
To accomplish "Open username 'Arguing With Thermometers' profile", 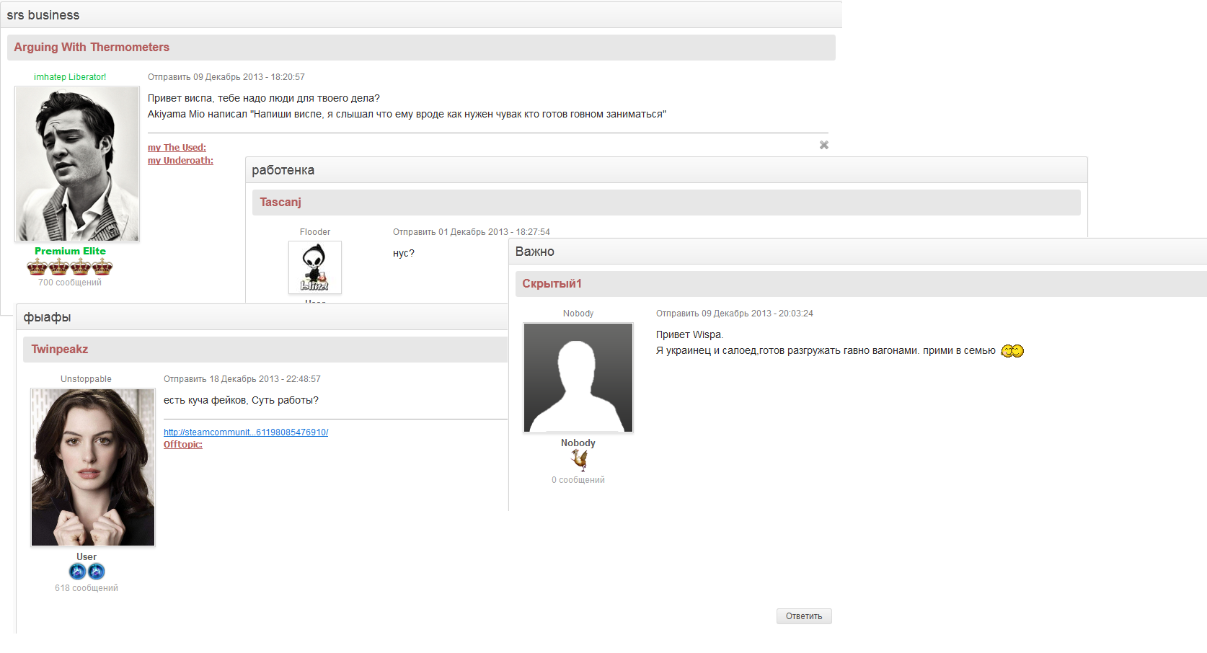I will click(92, 48).
